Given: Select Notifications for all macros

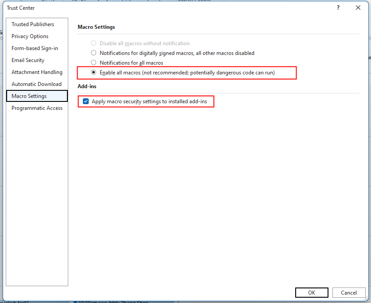Looking at the screenshot, I should pyautogui.click(x=94, y=63).
